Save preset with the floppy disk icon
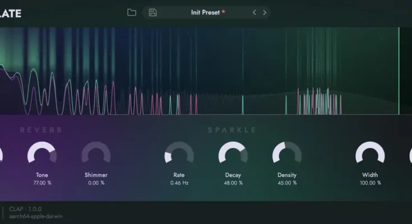412x224 pixels. 152,12
